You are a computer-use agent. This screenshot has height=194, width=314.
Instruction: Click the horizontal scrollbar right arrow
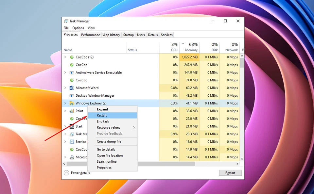click(x=237, y=164)
